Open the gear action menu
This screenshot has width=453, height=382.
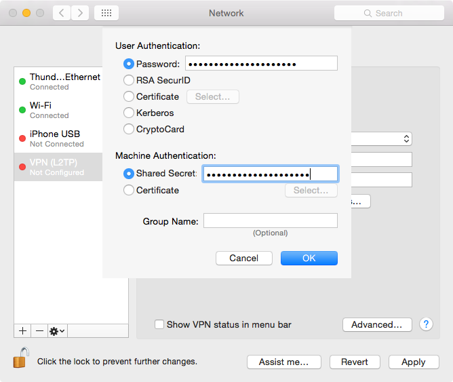[57, 330]
